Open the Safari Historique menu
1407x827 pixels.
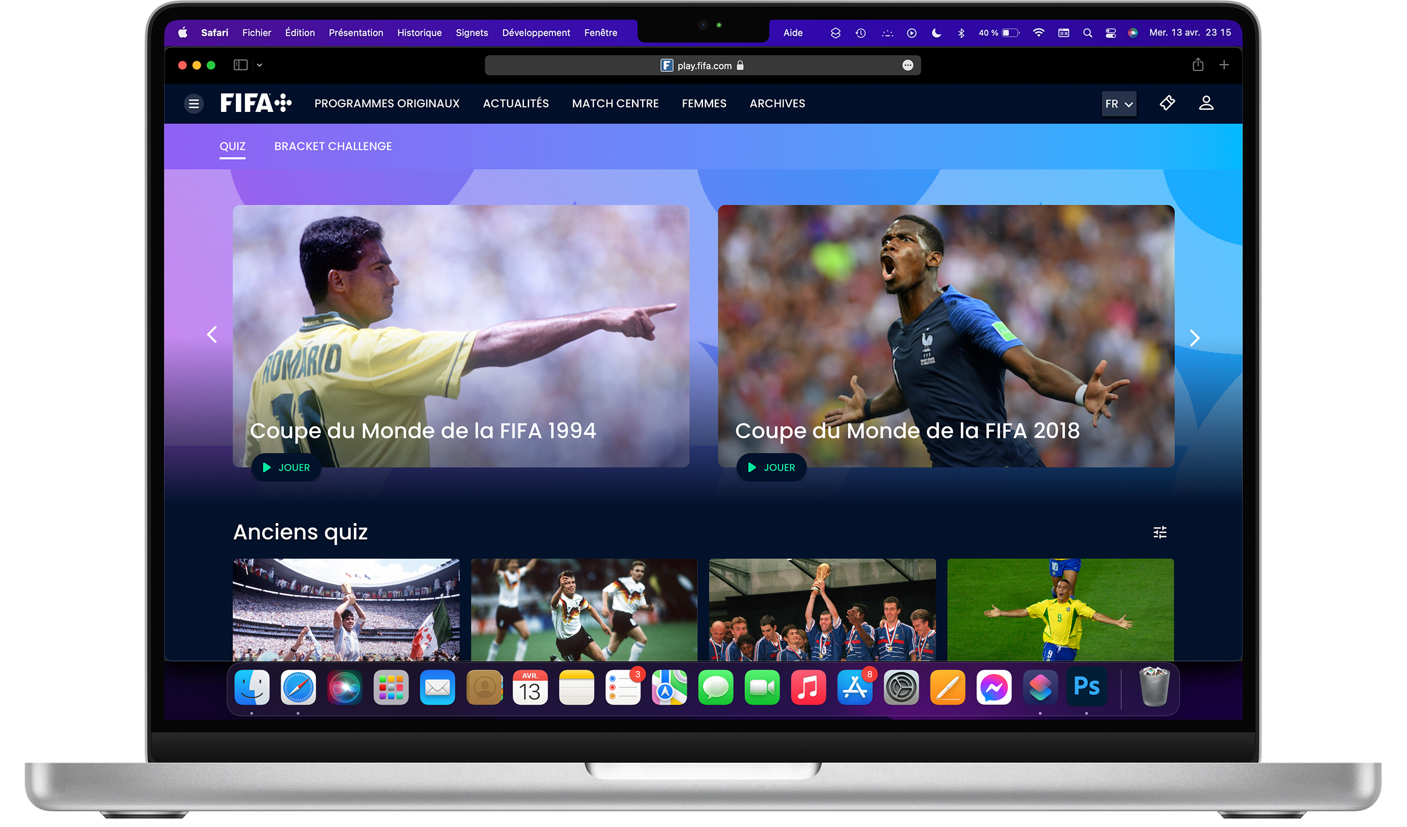(x=419, y=33)
